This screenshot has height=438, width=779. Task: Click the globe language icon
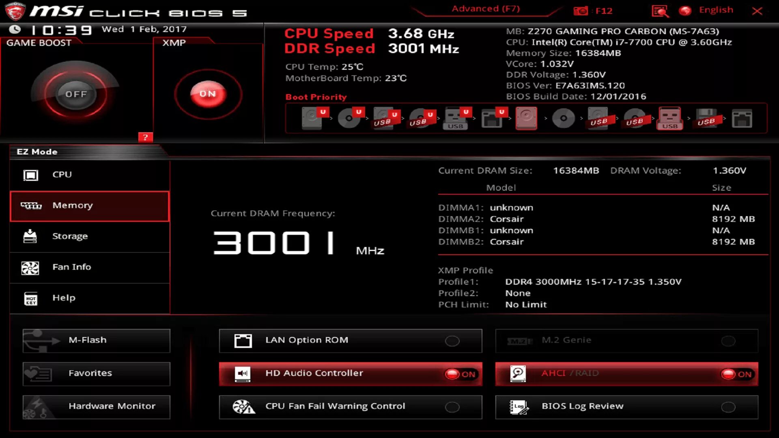coord(685,11)
